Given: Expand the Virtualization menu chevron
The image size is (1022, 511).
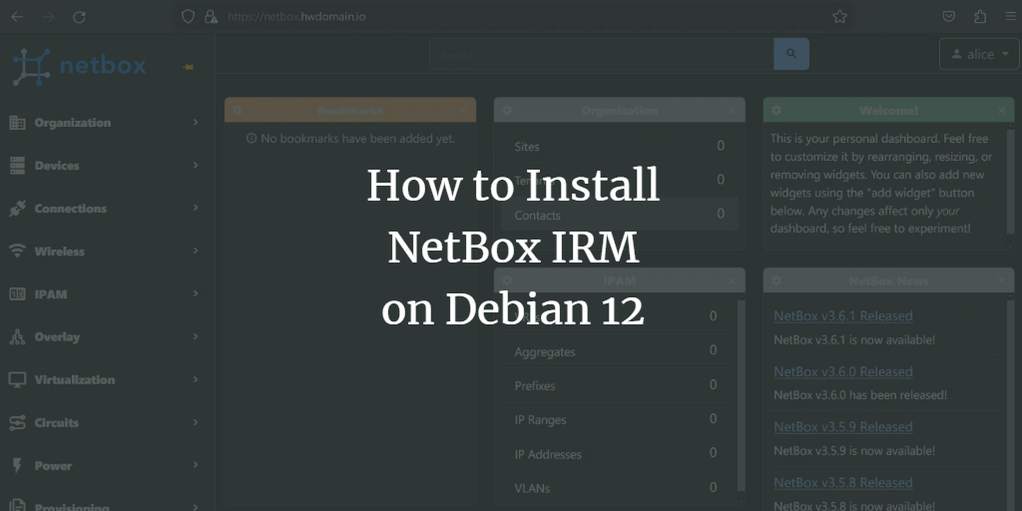Looking at the screenshot, I should (195, 379).
